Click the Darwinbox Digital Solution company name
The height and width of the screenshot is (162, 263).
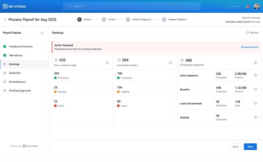[x=243, y=22]
